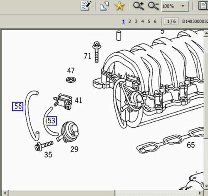Select part number 71 label
The width and height of the screenshot is (208, 196).
[x=87, y=56]
